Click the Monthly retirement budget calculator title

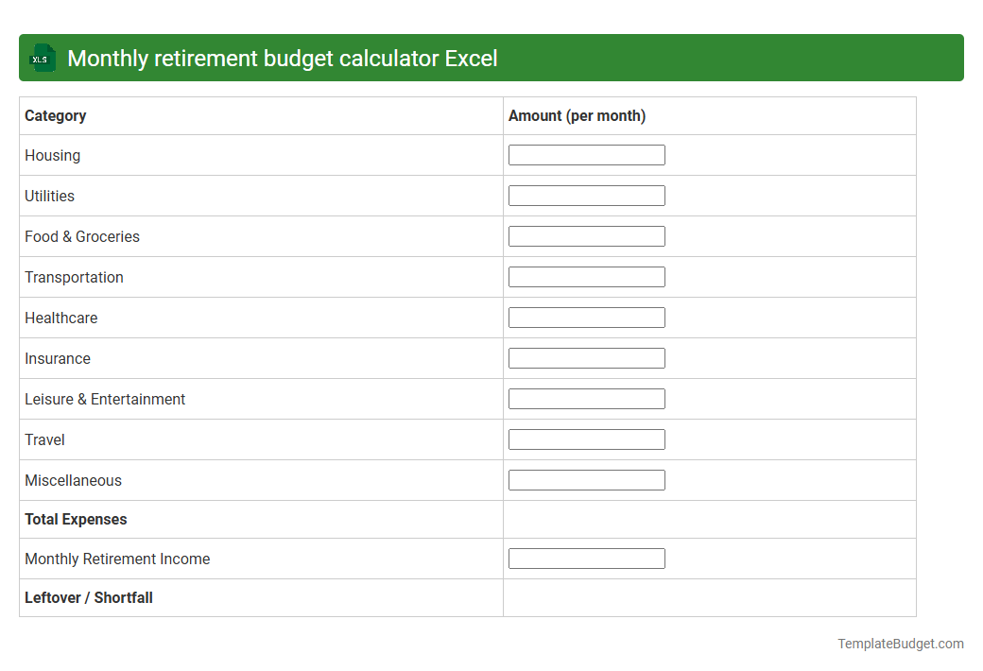point(284,58)
